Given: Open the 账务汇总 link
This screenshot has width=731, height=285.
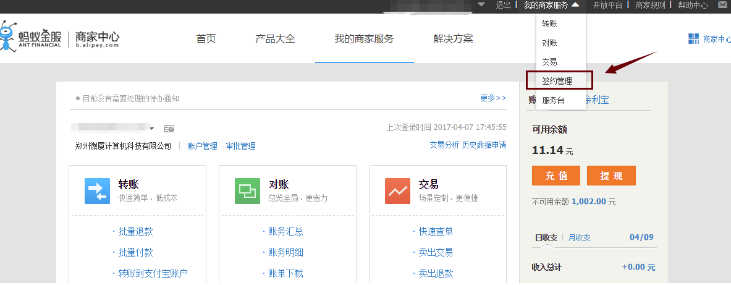Looking at the screenshot, I should [x=285, y=231].
